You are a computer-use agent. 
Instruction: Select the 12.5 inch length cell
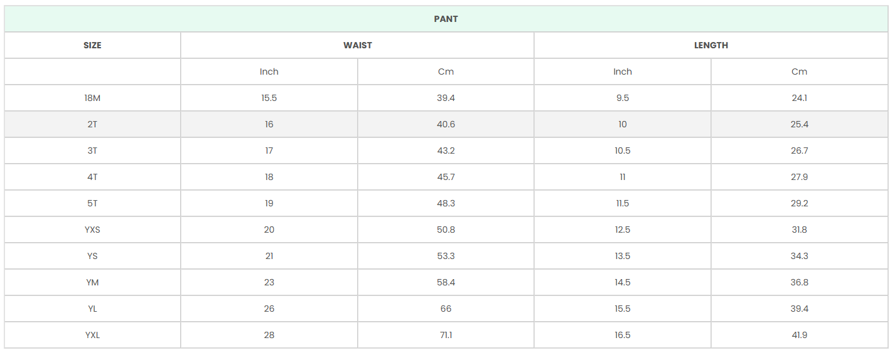(x=622, y=230)
